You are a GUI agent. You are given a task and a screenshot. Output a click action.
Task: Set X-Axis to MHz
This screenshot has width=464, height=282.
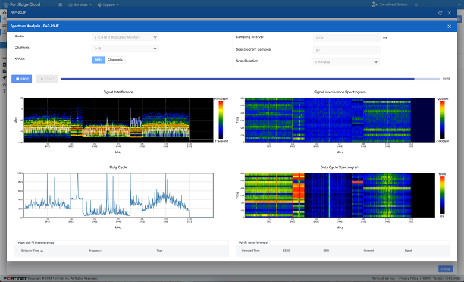click(98, 59)
